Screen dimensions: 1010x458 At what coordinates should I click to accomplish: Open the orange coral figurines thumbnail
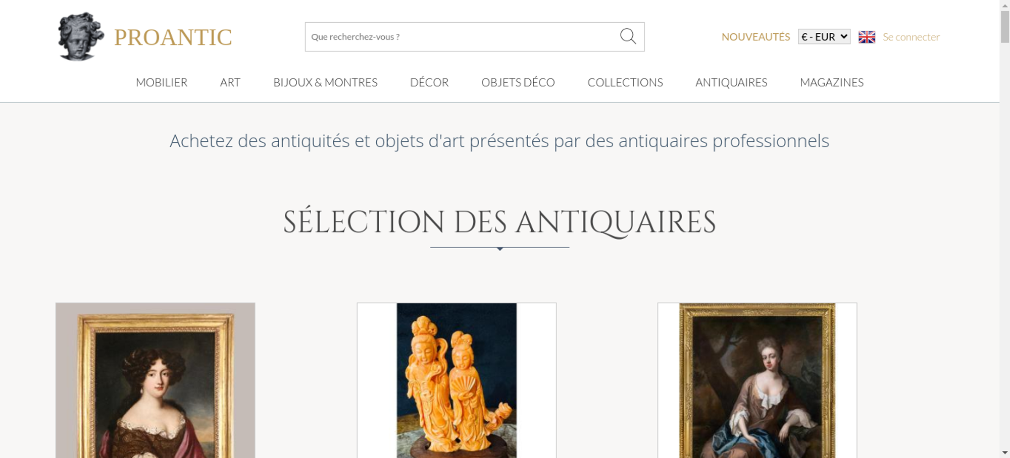[457, 380]
